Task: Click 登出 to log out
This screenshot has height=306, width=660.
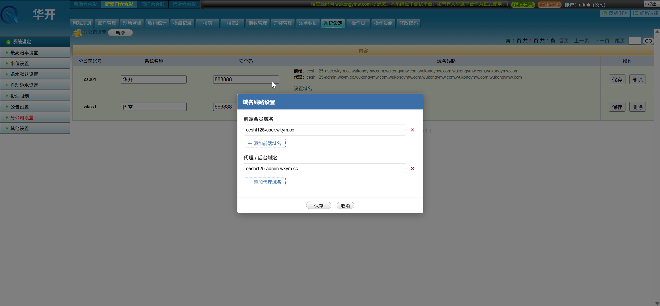Action: pos(651,4)
